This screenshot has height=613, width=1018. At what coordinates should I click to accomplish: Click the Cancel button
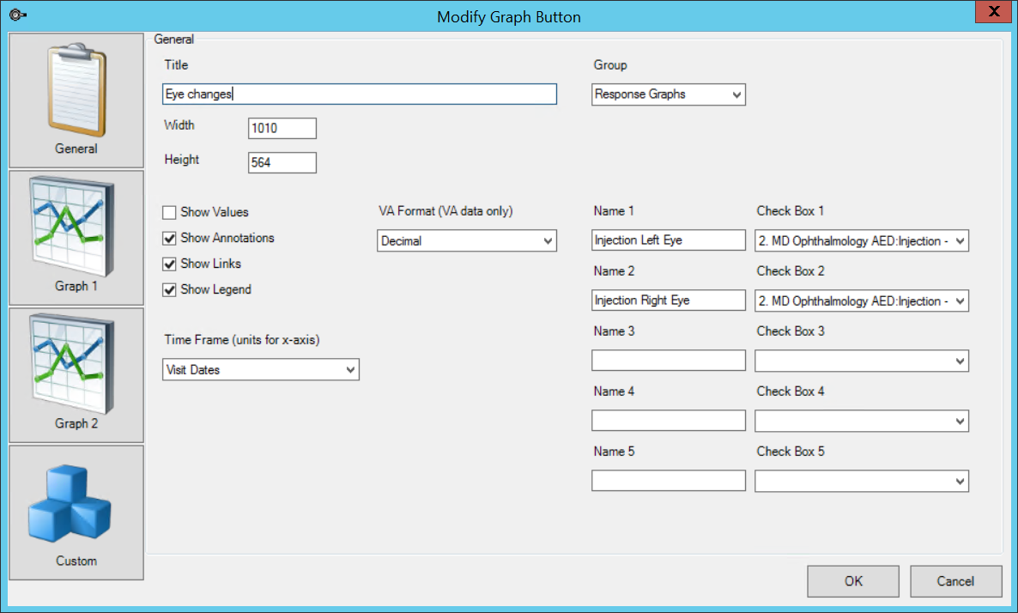[x=955, y=581]
